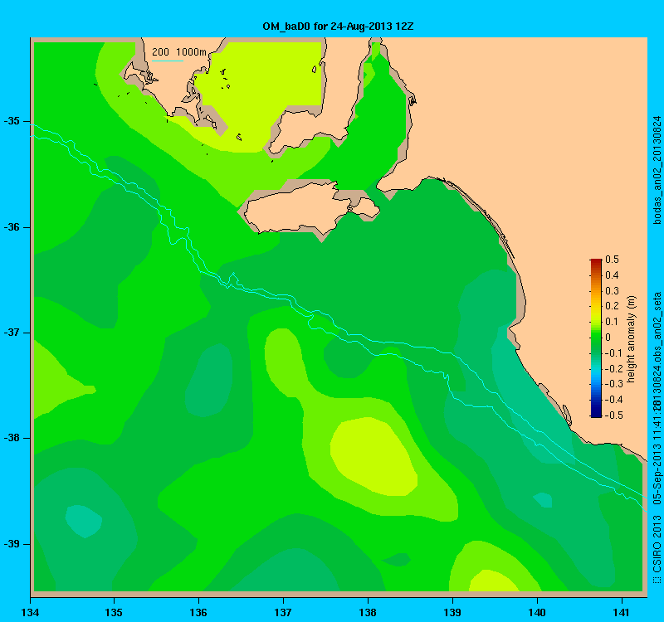
Task: Click the green middle of the colorbar
Action: [596, 338]
